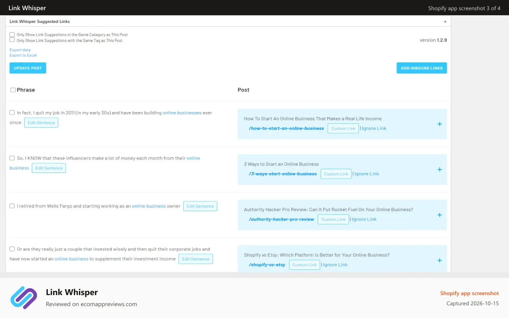Expand the 3 Ways to Start suggestion plus
This screenshot has height=318, width=509.
point(439,170)
